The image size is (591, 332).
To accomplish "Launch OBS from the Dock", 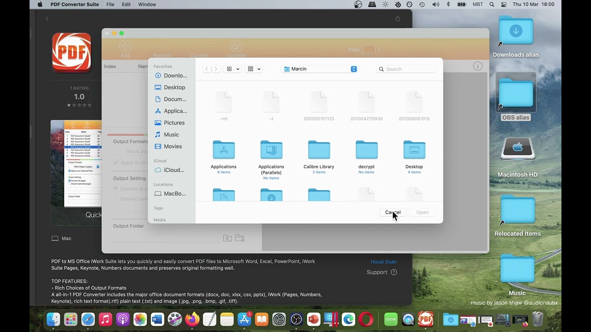I will pyautogui.click(x=296, y=319).
